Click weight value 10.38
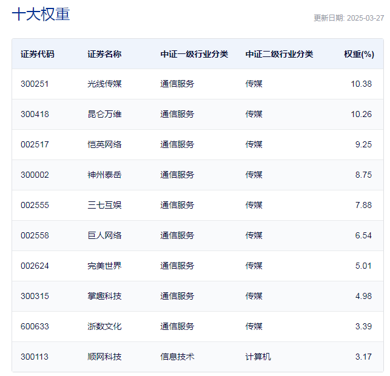Image resolution: width=390 pixels, height=376 pixels. tap(361, 84)
